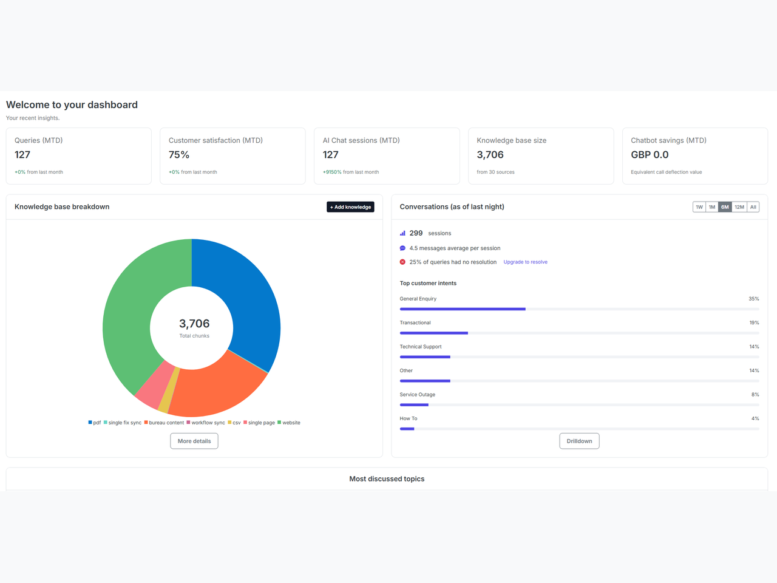Open More details for knowledge base

[194, 442]
